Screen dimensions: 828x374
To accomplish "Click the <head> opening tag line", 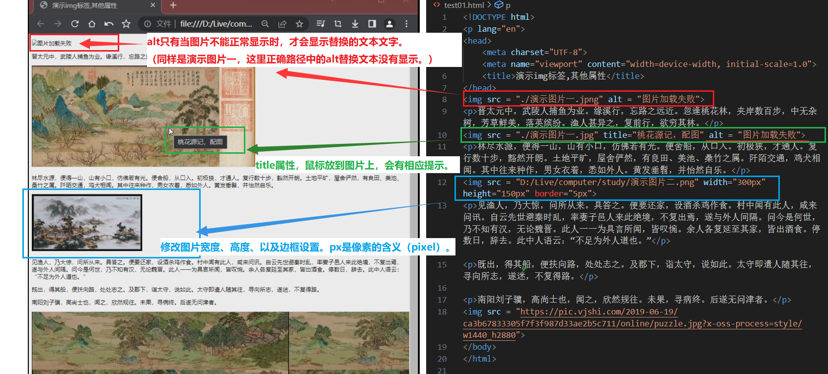I will point(477,41).
